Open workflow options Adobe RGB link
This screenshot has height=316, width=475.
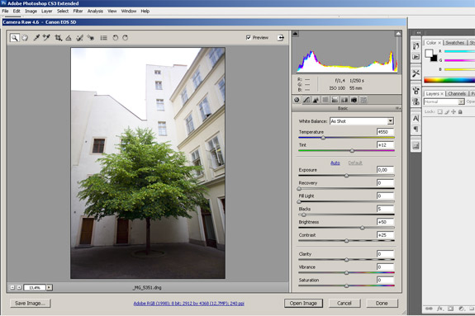point(188,304)
